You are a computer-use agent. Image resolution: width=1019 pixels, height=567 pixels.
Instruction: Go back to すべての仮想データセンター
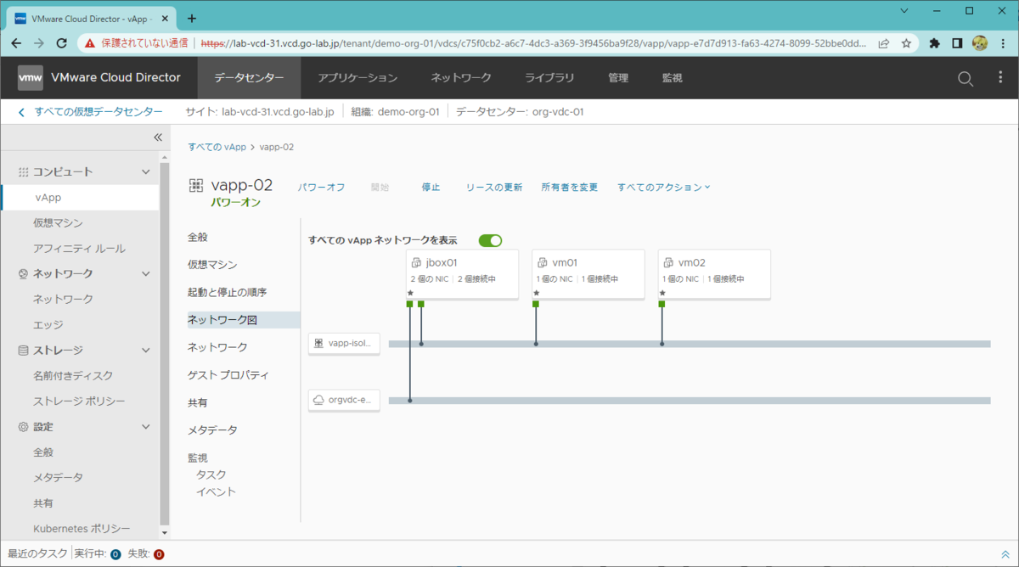tap(90, 111)
